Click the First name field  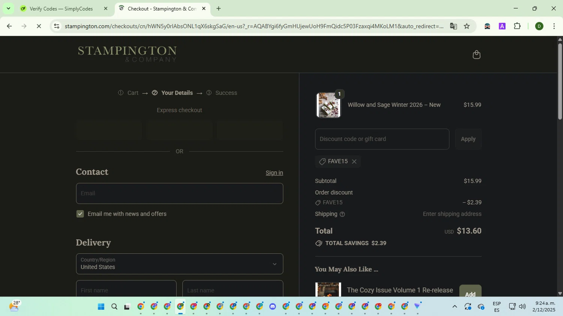[x=126, y=289]
